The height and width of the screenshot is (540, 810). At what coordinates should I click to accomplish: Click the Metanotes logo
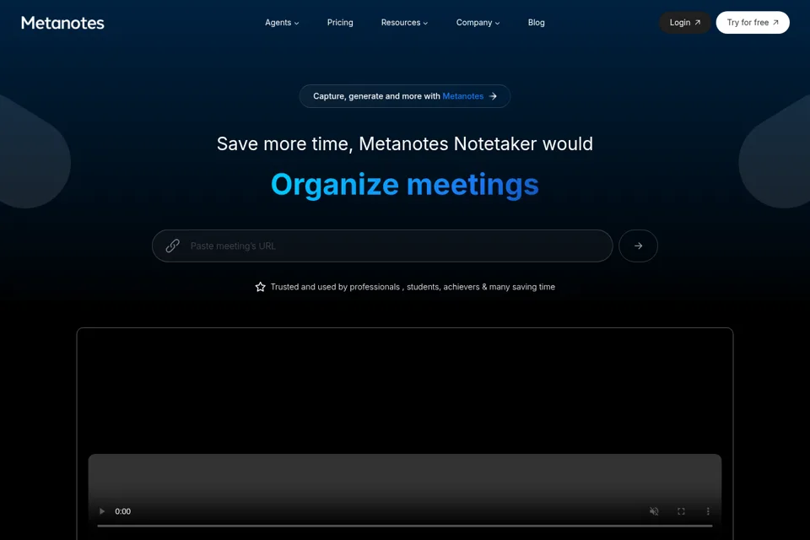[62, 23]
